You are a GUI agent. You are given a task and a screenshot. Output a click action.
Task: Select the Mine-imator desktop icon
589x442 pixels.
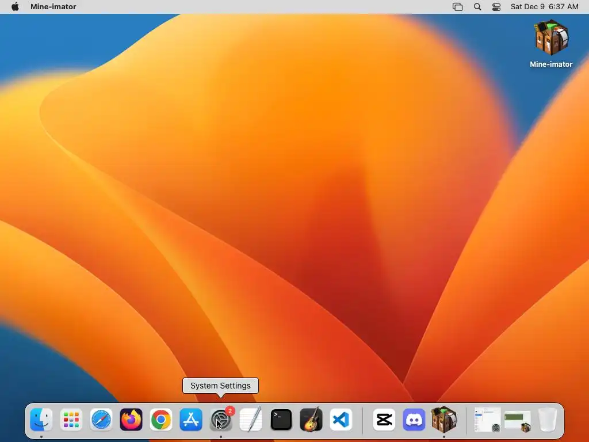tap(551, 44)
